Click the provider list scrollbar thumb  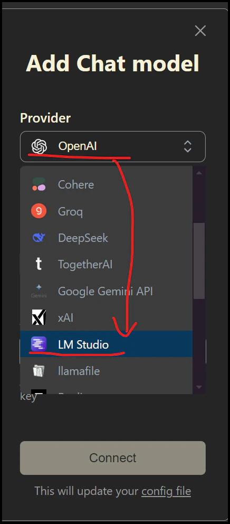199,260
